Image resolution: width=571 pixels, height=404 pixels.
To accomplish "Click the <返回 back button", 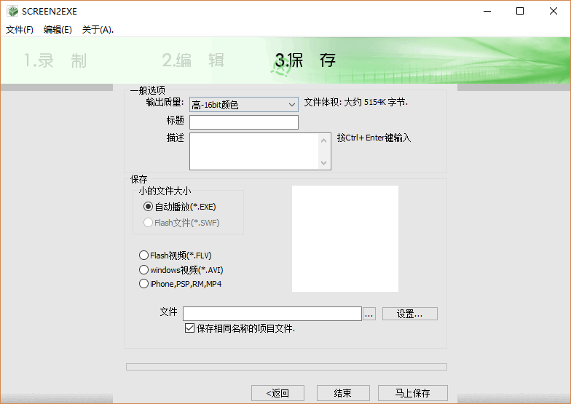I will point(278,393).
